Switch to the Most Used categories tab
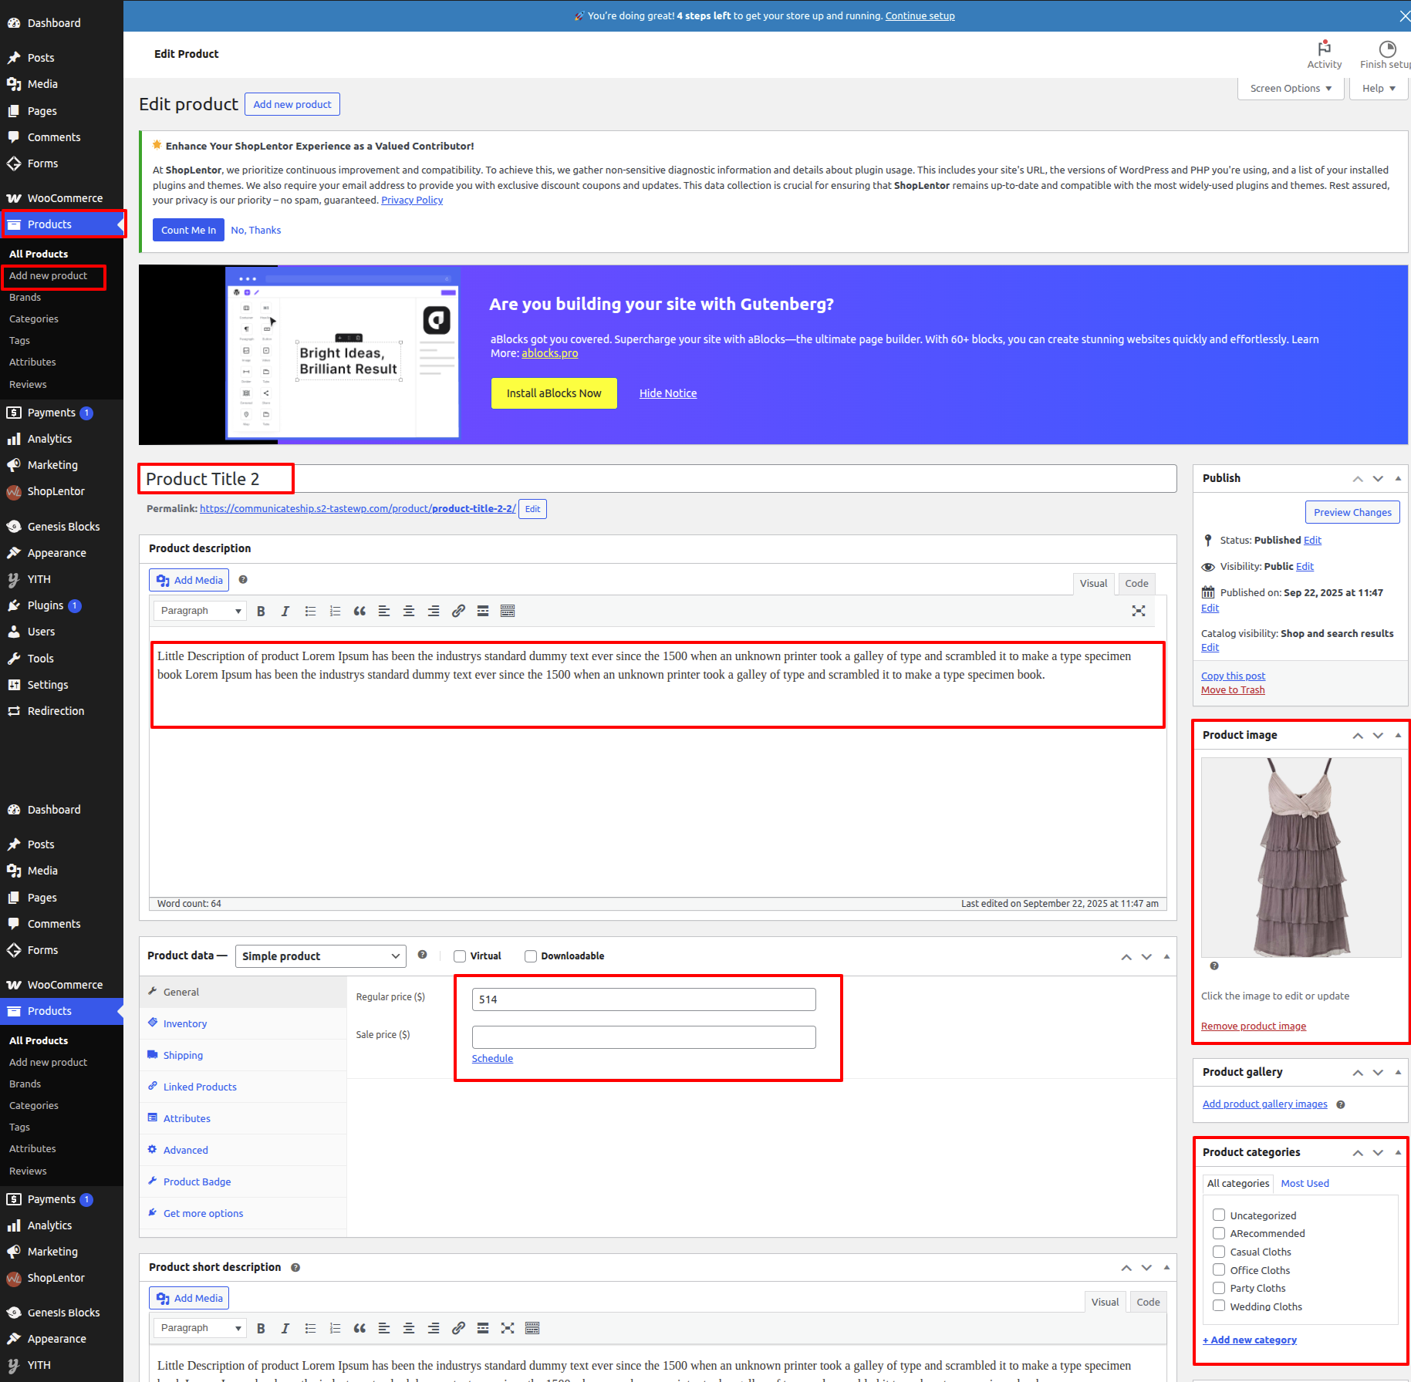 pos(1305,1183)
